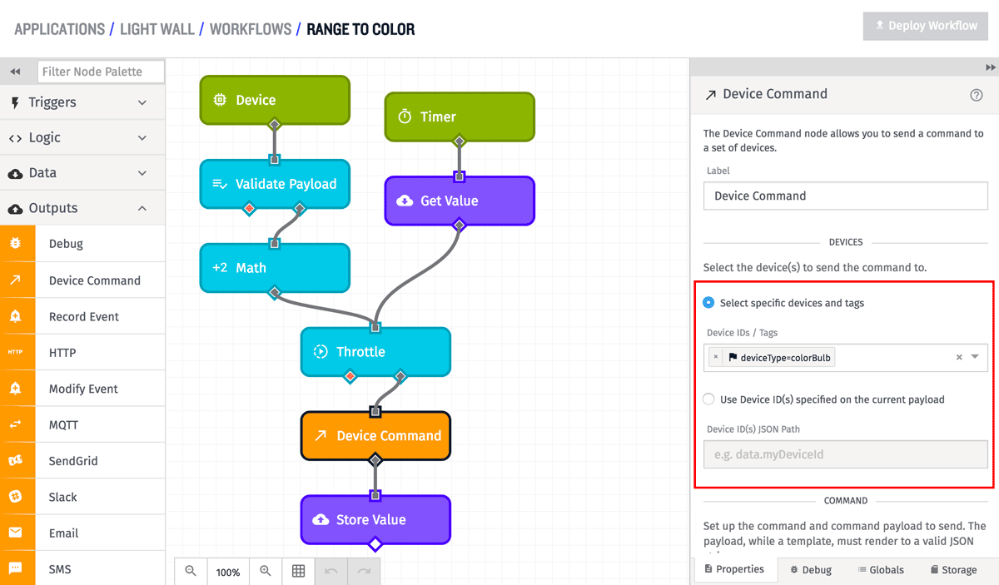The image size is (999, 585).
Task: Click the Deploy Workflow button
Action: tap(925, 26)
